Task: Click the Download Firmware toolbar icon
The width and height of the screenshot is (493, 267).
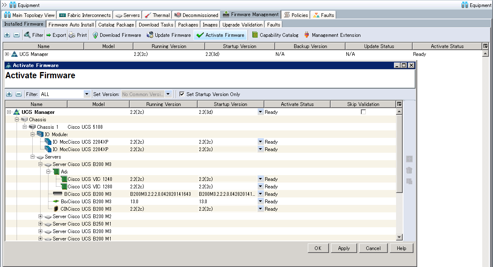Action: tap(95, 35)
